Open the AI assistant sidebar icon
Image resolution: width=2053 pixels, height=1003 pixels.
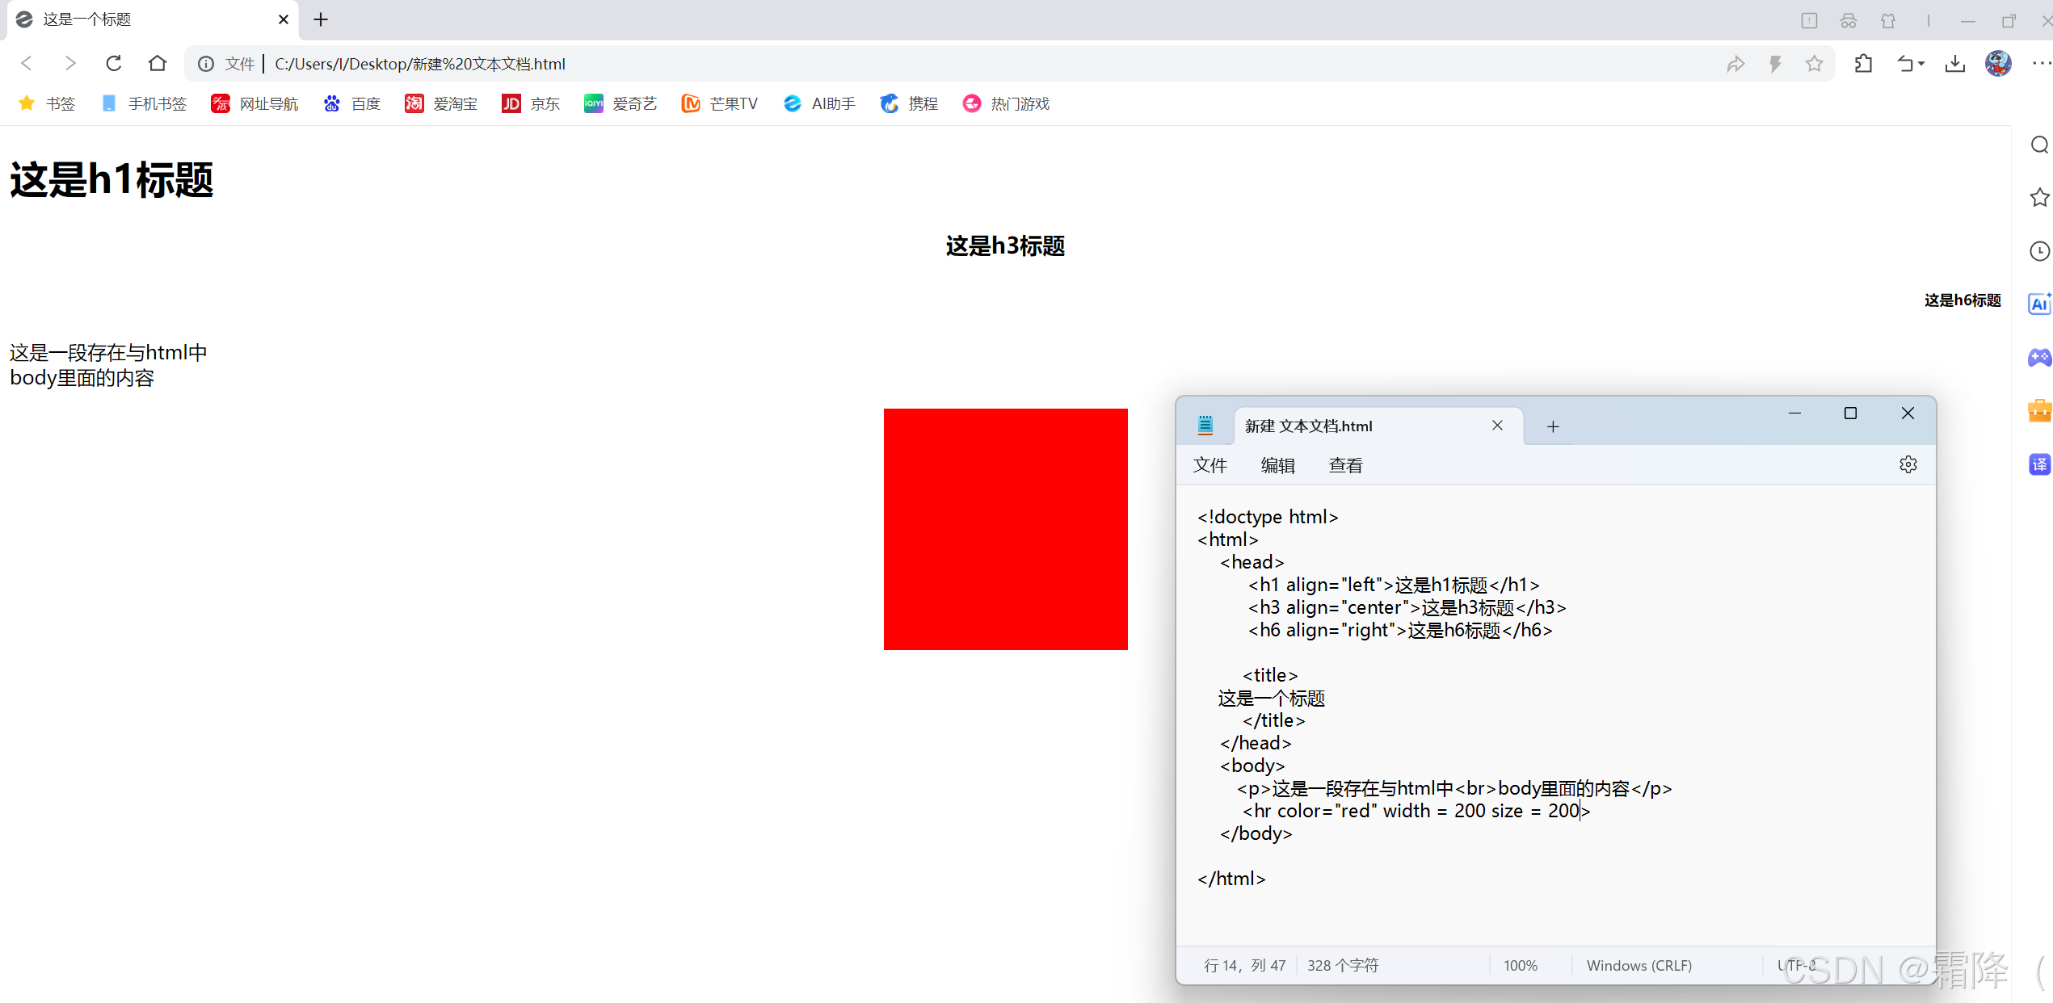tap(2039, 304)
